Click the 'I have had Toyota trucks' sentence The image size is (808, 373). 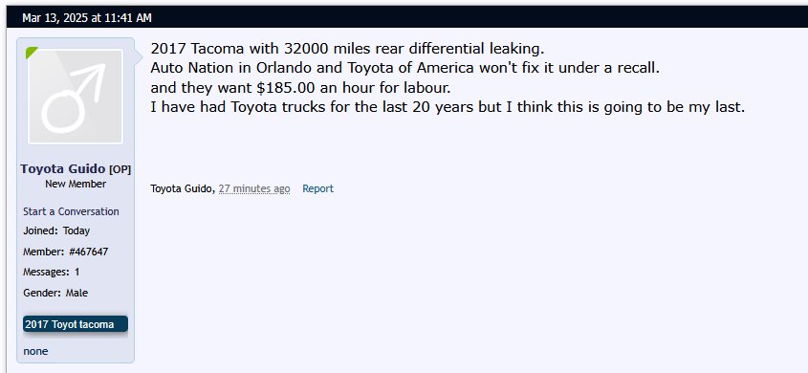(x=448, y=108)
